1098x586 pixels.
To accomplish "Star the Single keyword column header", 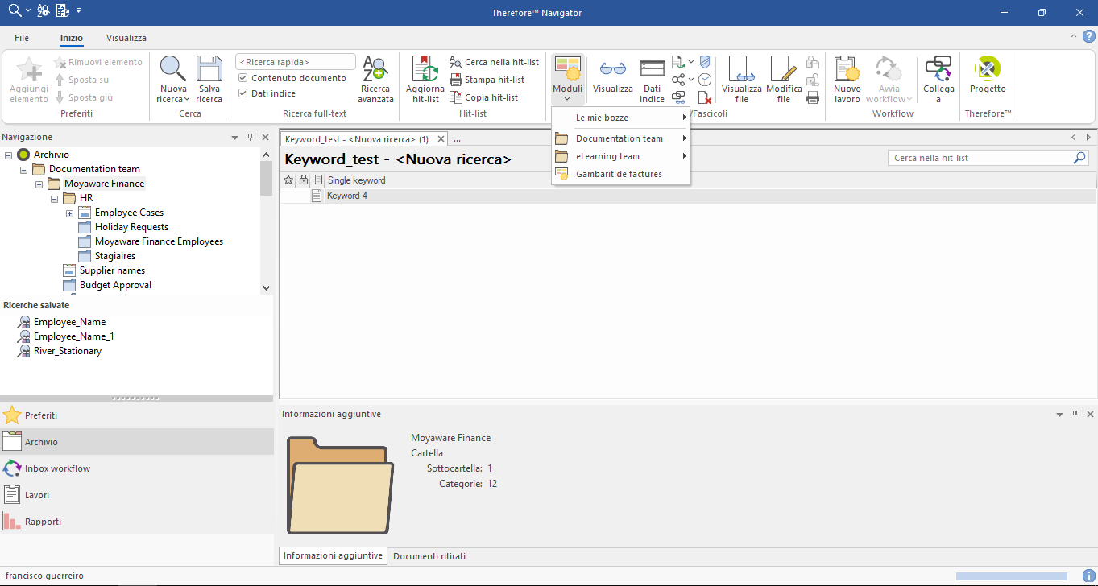I will click(x=288, y=180).
